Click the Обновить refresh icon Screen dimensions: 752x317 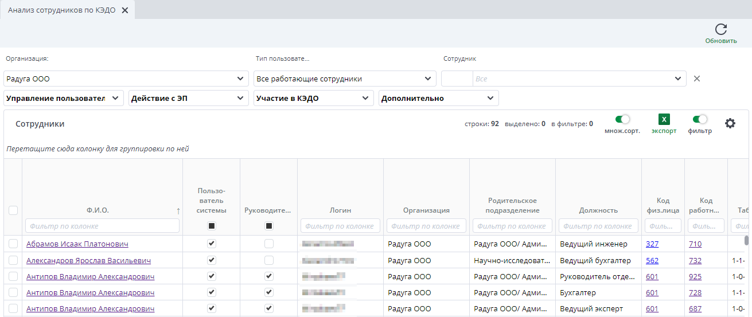[721, 30]
